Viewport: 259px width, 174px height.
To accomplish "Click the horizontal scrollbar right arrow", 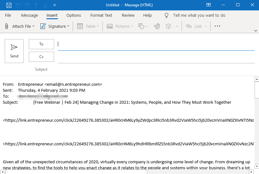I will coord(251,172).
